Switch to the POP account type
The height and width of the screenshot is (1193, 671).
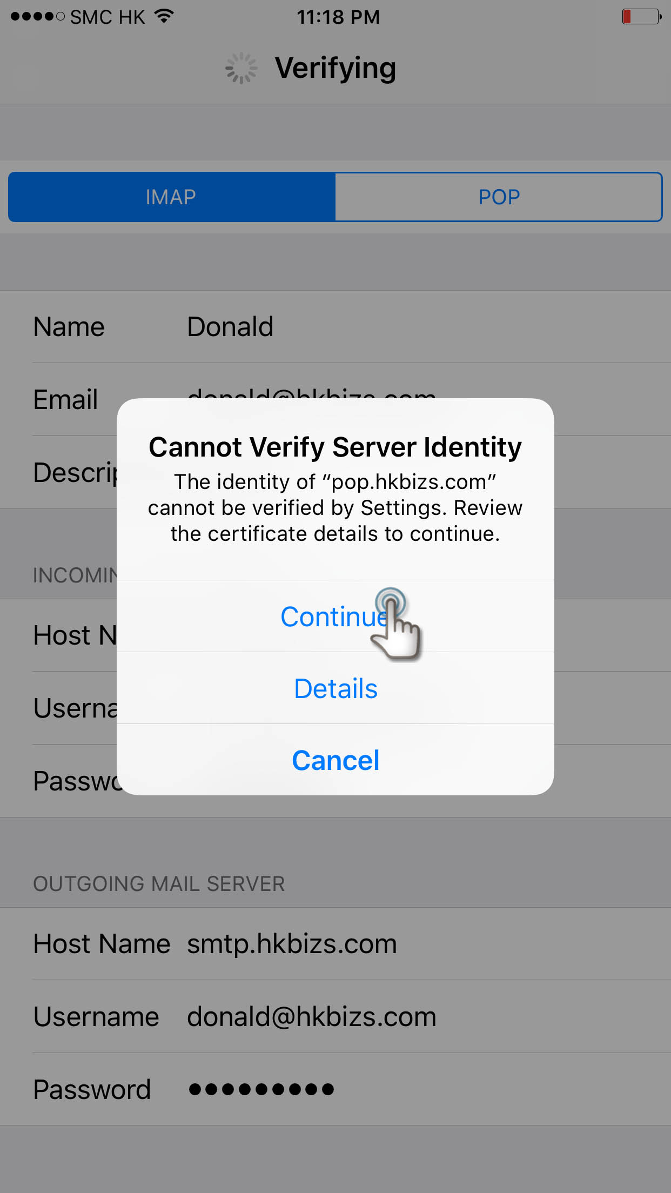[x=499, y=197]
